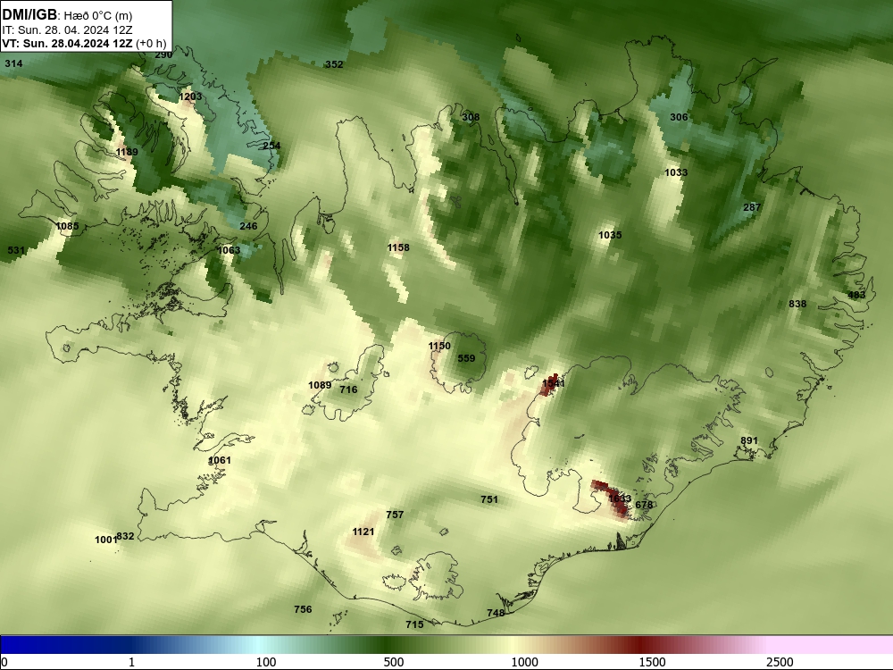
Task: Click the map value 559
Action: pyautogui.click(x=466, y=358)
